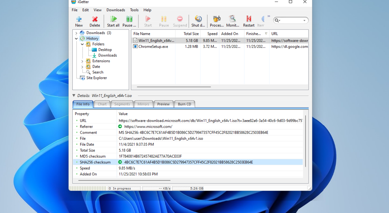389x213 pixels.
Task: Open the Tools menu
Action: 134,10
